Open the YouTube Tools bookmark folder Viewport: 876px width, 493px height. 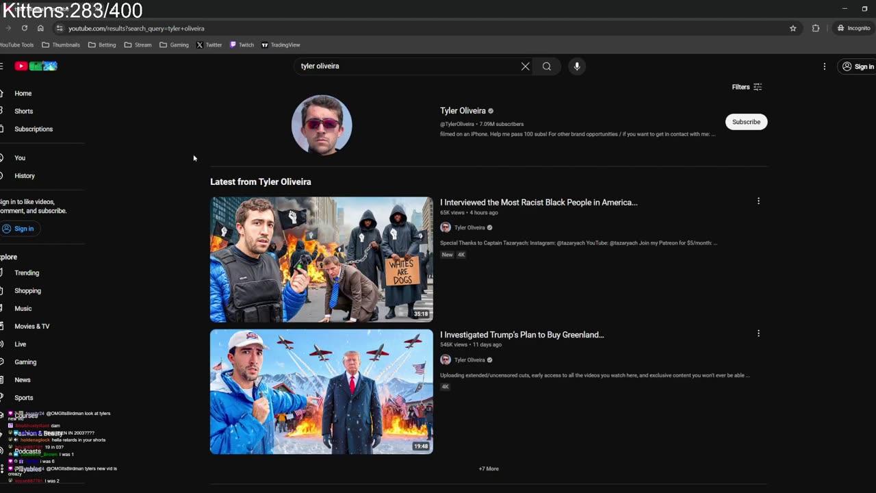tap(16, 45)
